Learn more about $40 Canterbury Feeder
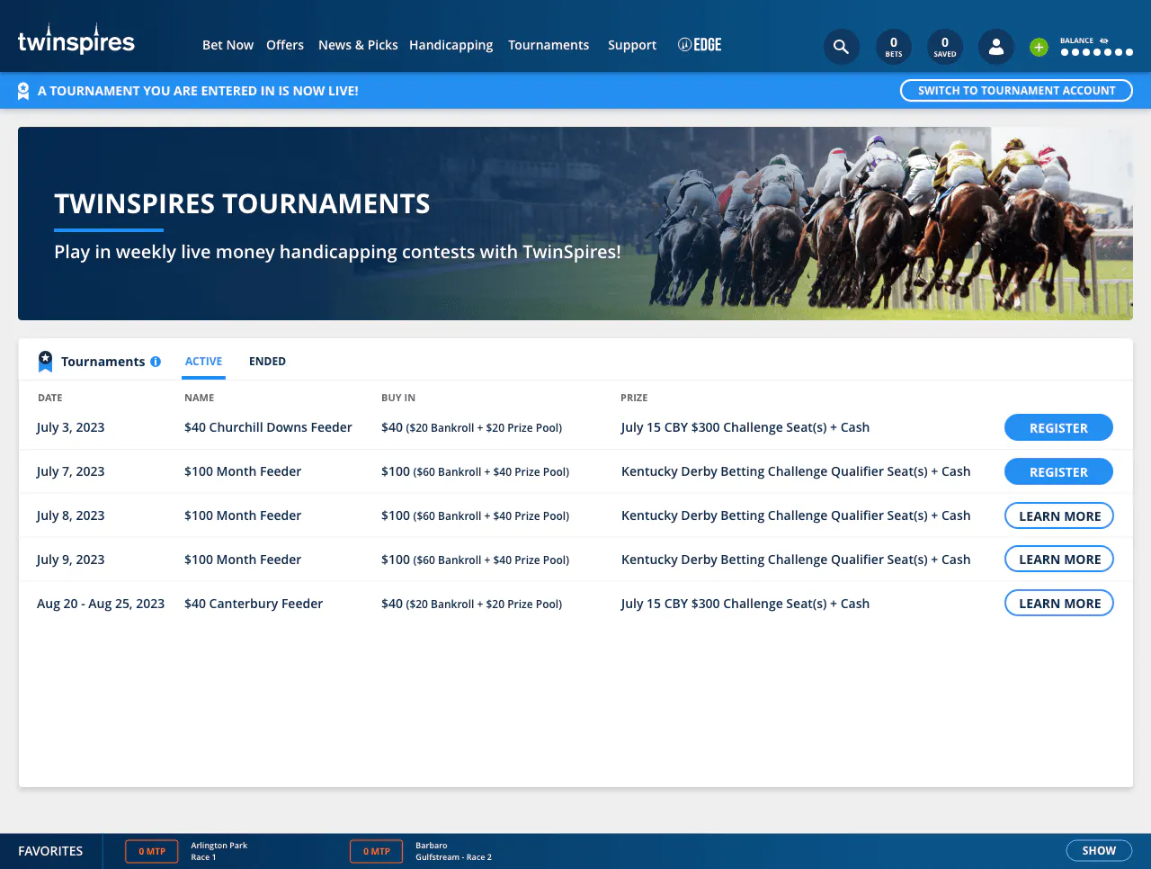Viewport: 1151px width, 869px height. [x=1059, y=604]
